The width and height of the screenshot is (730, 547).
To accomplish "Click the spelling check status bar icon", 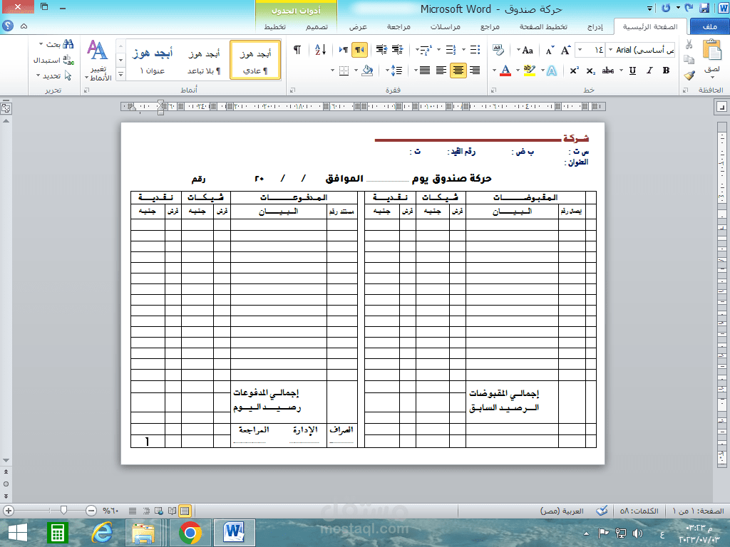I will click(602, 511).
